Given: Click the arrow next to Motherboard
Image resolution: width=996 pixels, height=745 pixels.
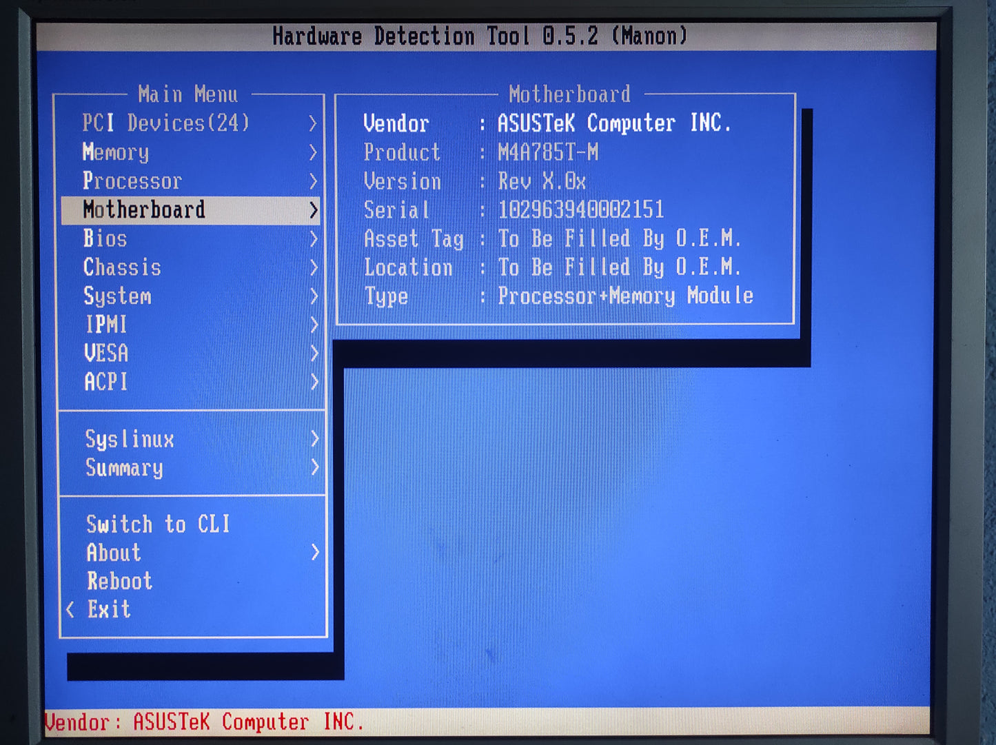Looking at the screenshot, I should click(x=314, y=210).
